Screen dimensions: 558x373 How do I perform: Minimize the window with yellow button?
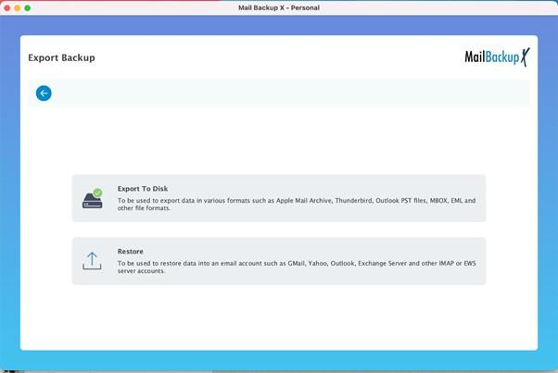(x=17, y=7)
